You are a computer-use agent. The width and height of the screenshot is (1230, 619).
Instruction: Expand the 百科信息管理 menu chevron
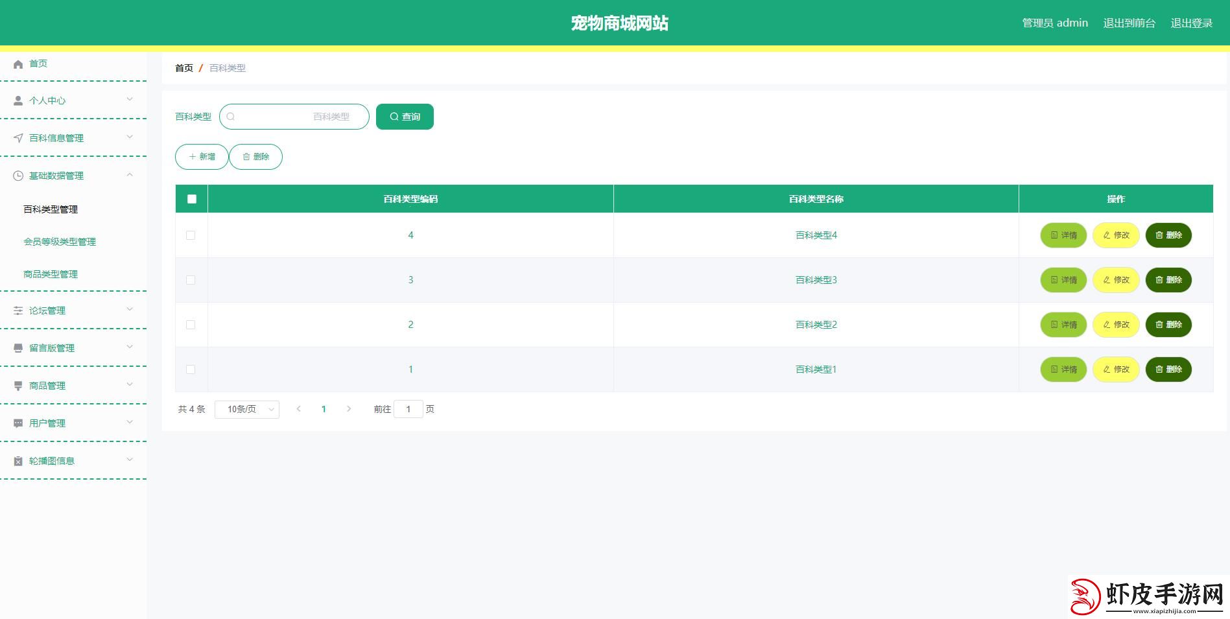130,137
